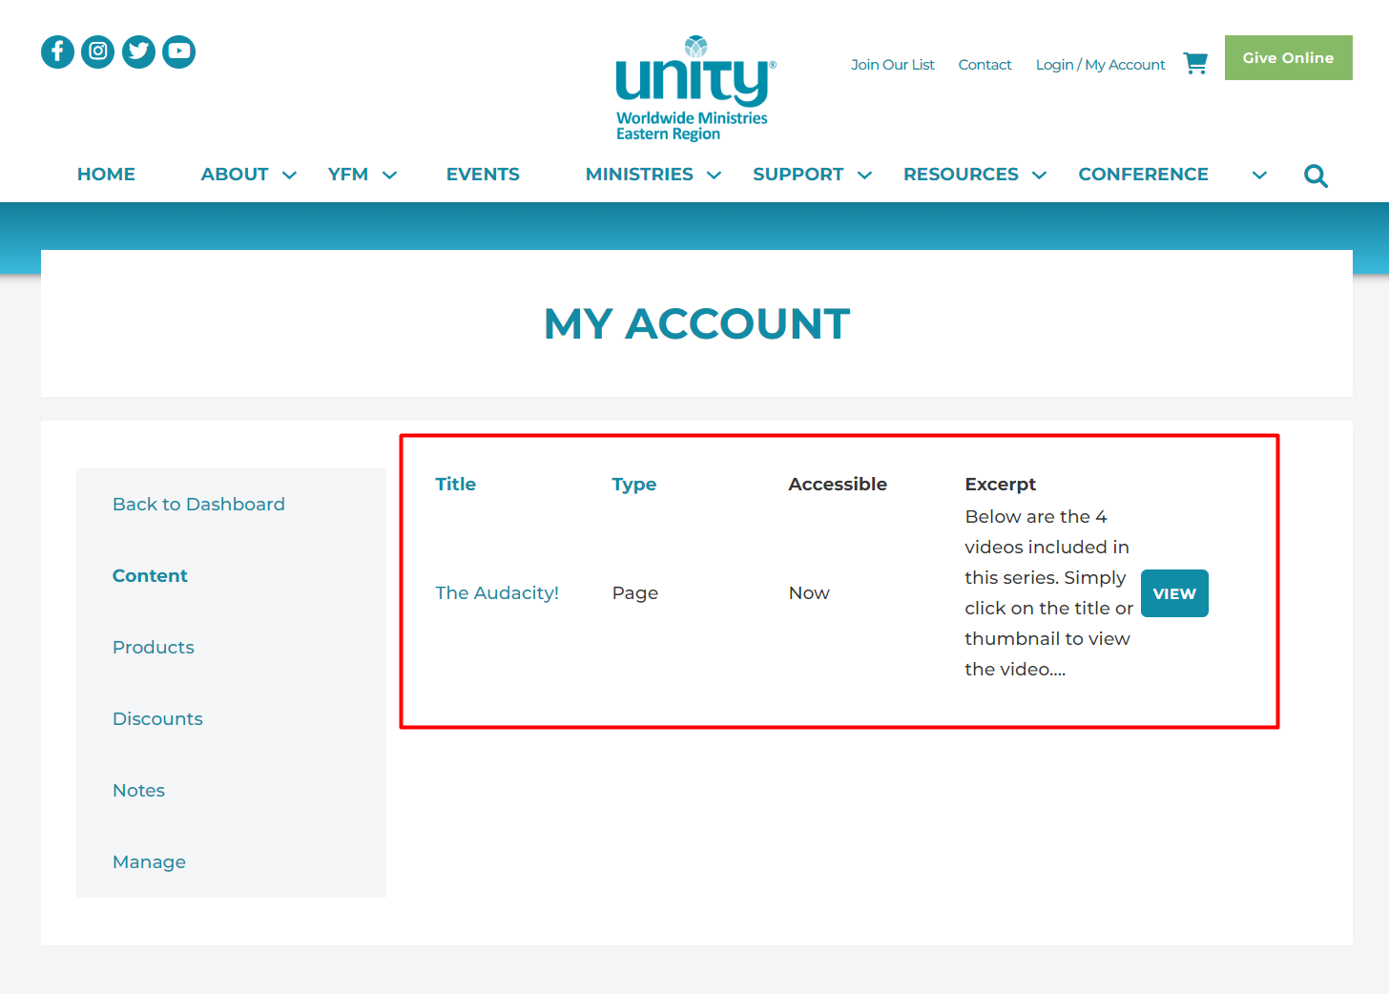Go to Events in navigation

483,175
